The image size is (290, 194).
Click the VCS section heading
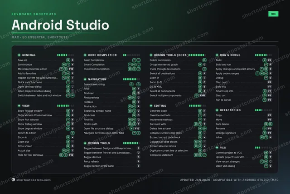pyautogui.click(x=223, y=148)
